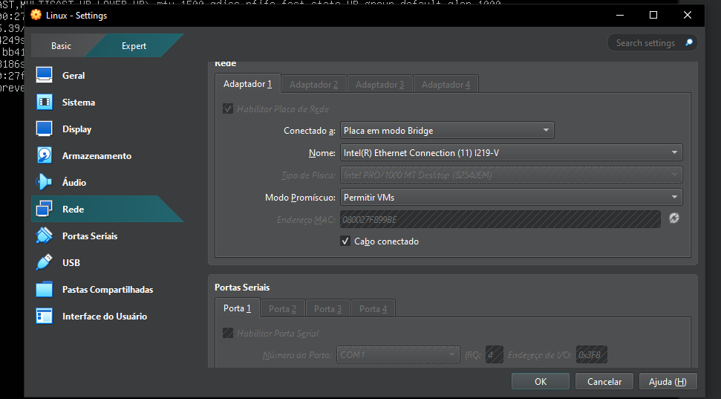Image resolution: width=721 pixels, height=399 pixels.
Task: Open the Pastas Compartilhadas folder icon
Action: 44,290
